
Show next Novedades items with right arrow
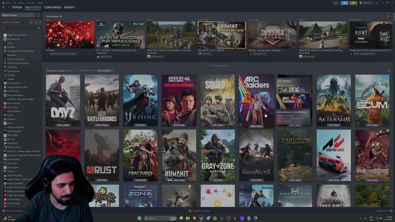388,16
